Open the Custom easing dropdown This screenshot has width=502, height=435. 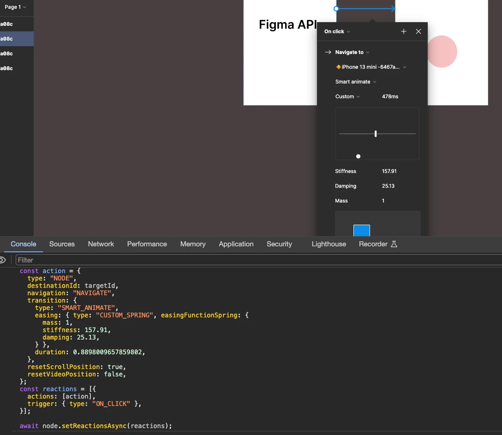pos(347,96)
